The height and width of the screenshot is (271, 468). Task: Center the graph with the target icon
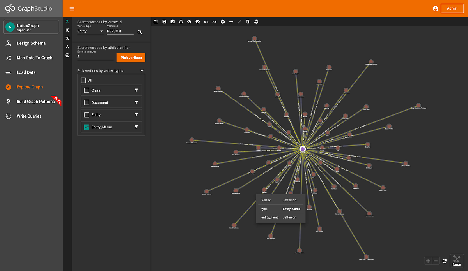[x=181, y=22]
